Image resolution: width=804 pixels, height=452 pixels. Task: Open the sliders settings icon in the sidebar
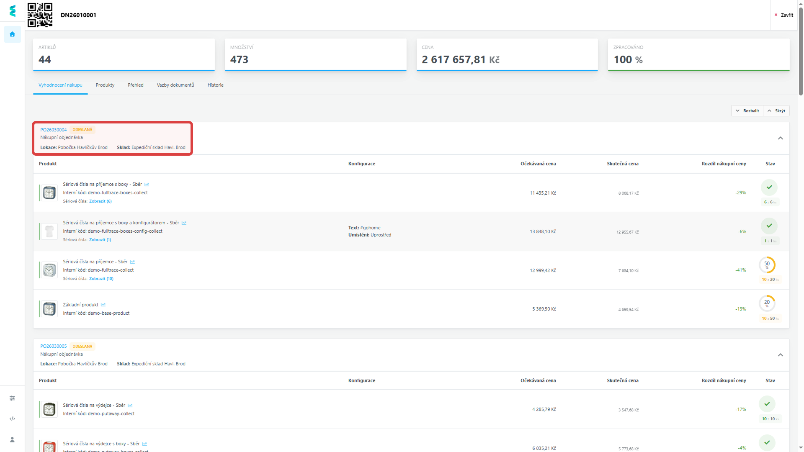click(12, 398)
